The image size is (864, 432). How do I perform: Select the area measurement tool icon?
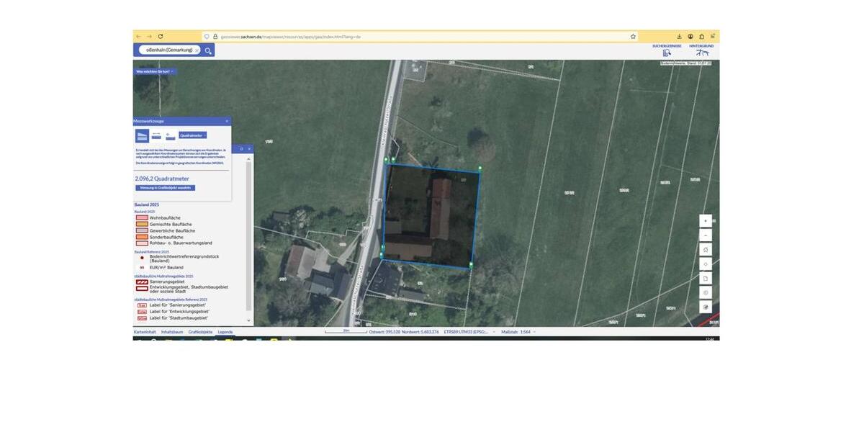point(143,135)
